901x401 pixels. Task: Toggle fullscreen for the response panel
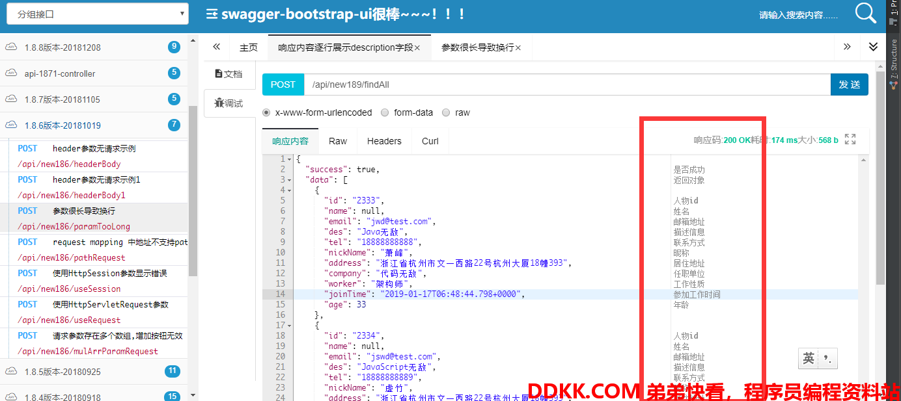[x=850, y=139]
